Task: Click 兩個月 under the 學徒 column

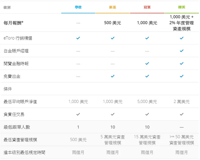Action: (78, 152)
